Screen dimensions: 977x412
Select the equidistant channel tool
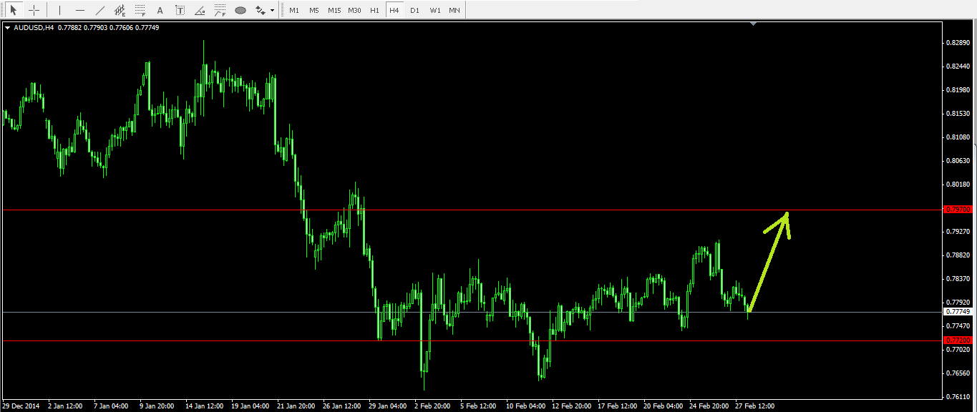point(120,10)
